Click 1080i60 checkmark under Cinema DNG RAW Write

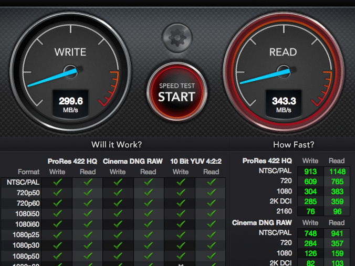118,224
